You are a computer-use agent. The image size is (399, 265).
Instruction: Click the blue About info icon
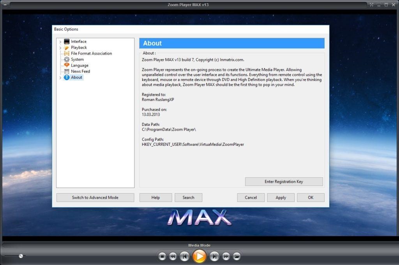[67, 78]
